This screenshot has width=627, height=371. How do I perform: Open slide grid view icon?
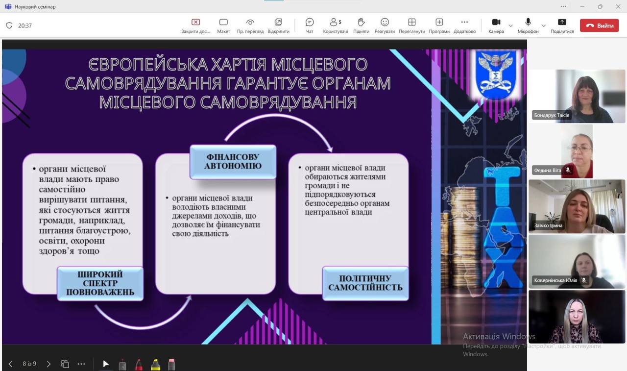[65, 364]
